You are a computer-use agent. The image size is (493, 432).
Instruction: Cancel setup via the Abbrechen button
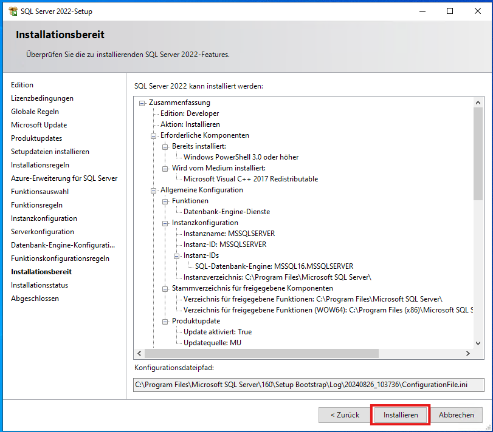click(457, 415)
